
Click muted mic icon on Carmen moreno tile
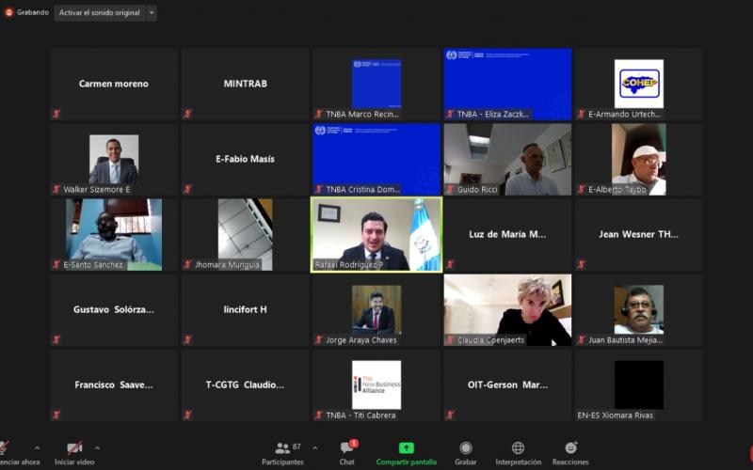pyautogui.click(x=56, y=114)
